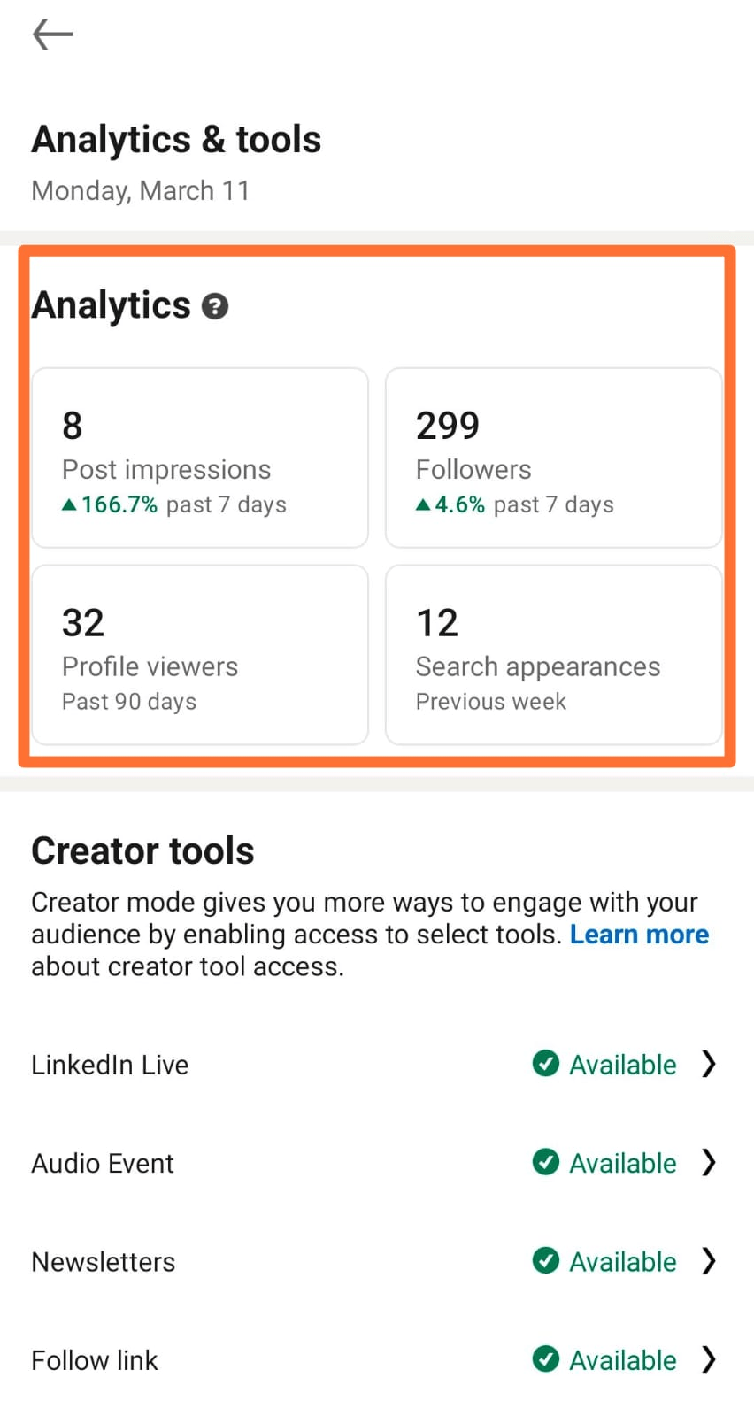Click the green check icon beside Audio Event

(x=546, y=1163)
